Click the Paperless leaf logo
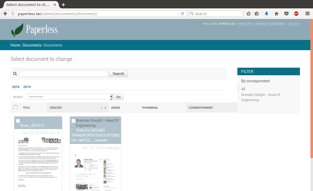The width and height of the screenshot is (313, 191). tap(16, 30)
